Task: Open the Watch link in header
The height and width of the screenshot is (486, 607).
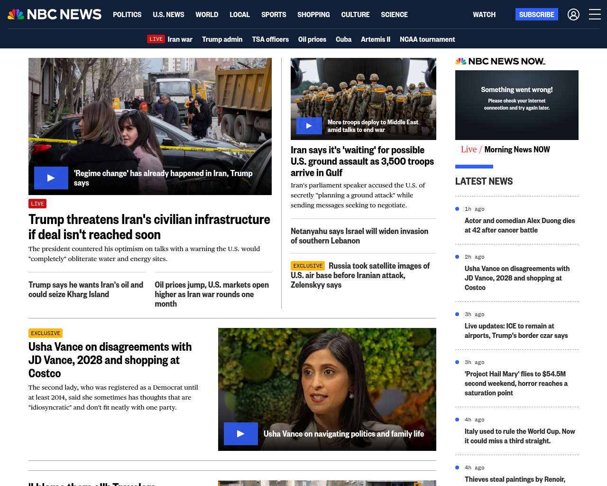Action: 484,15
